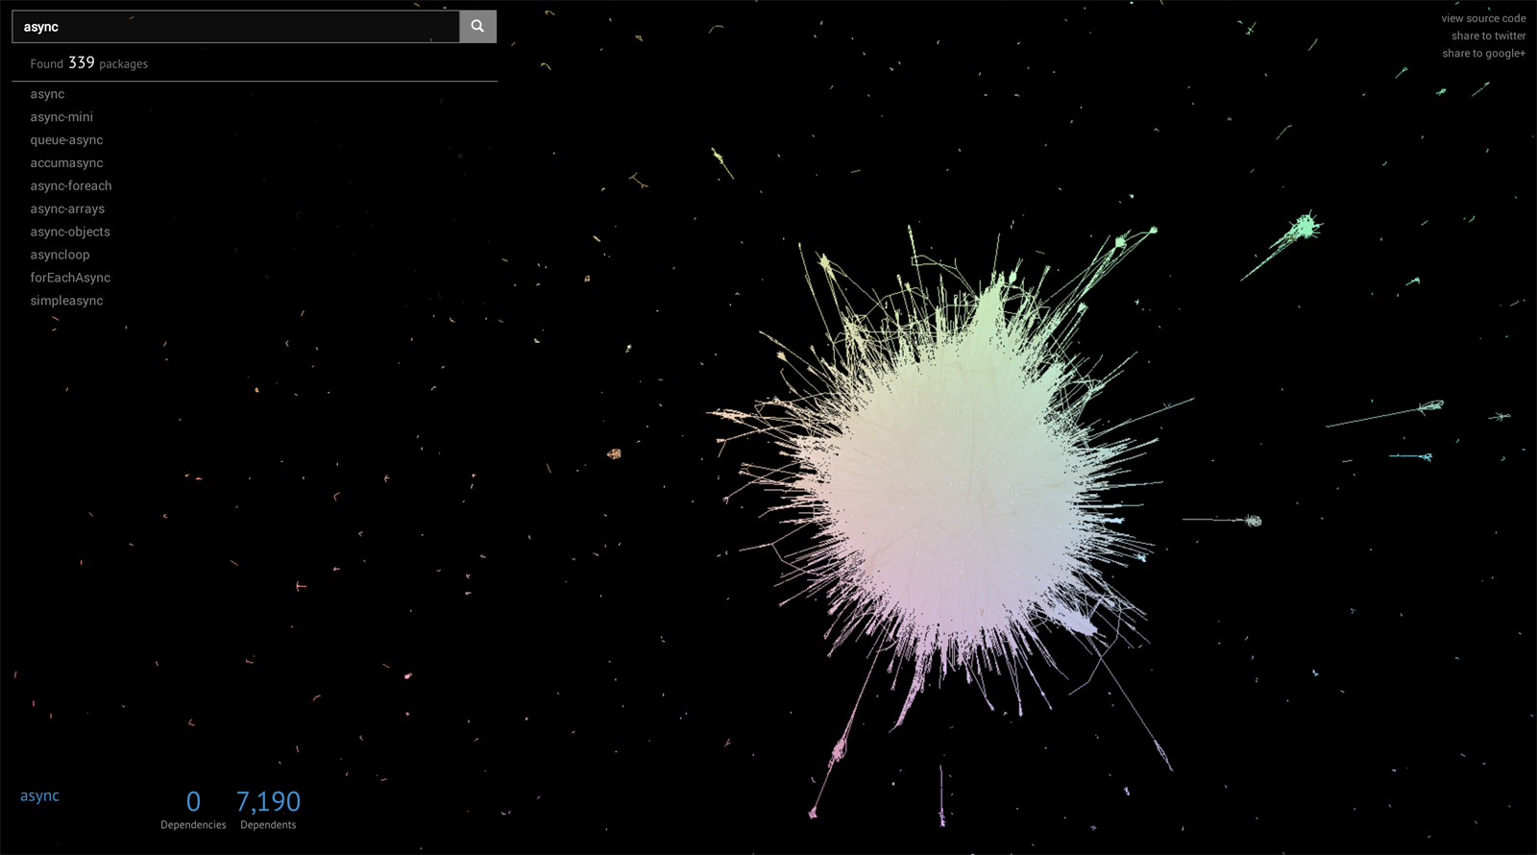Screen dimensions: 1537x855
Task: Open the async-foreach result
Action: [71, 186]
